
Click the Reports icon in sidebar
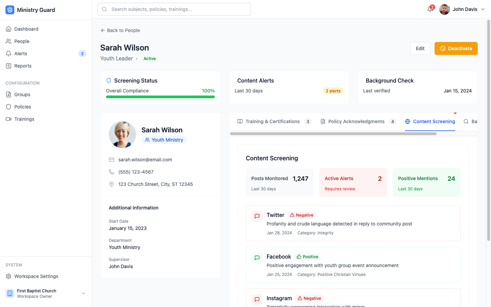(8, 65)
